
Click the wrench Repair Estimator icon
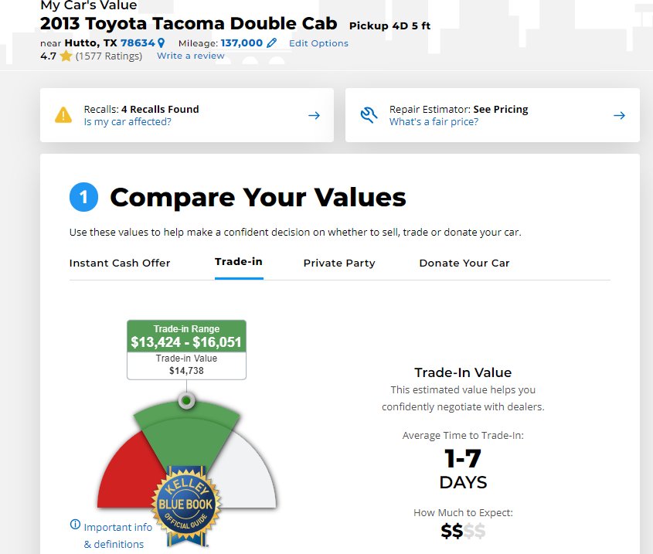[369, 115]
